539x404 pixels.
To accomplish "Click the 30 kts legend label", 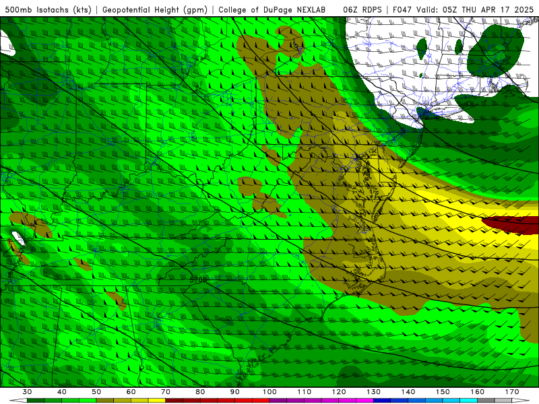I will click(x=27, y=392).
